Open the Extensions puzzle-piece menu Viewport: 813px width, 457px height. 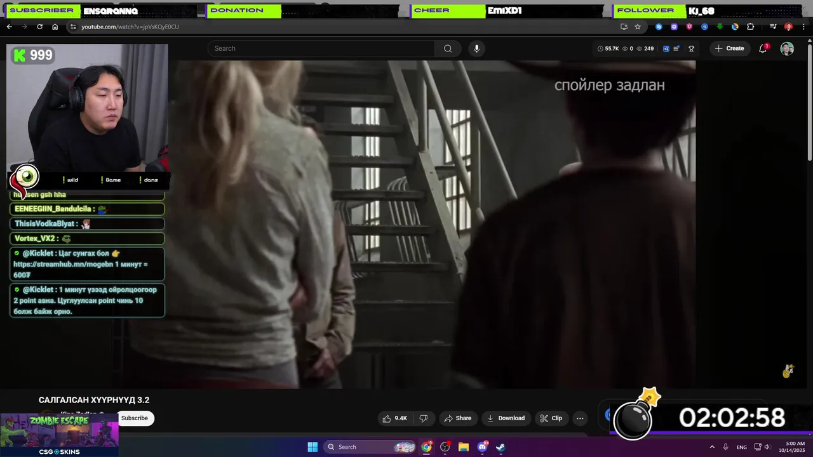(x=750, y=27)
